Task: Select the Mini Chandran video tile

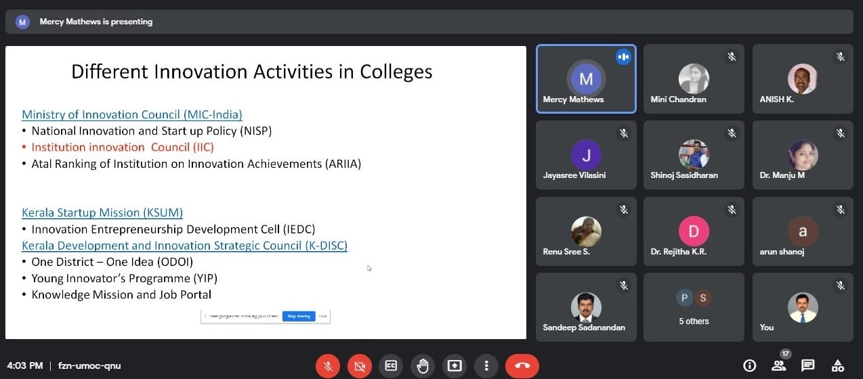Action: tap(694, 79)
